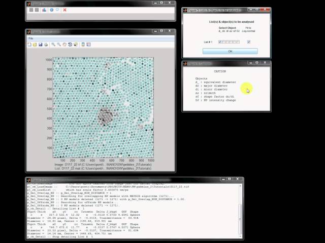Click 'List(s) & object(s) to be analysed' heading
The width and height of the screenshot is (325, 243).
click(x=232, y=22)
